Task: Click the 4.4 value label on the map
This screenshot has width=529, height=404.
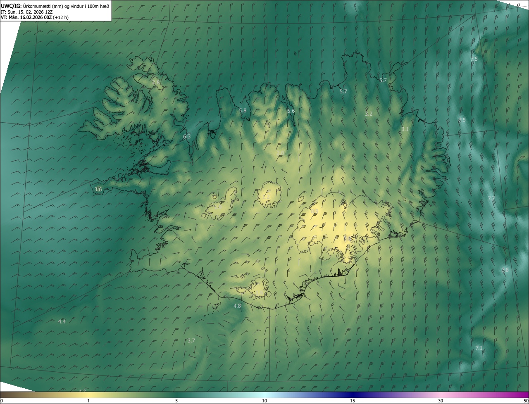Action: (x=62, y=321)
